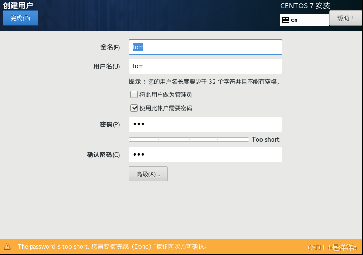Click the username length hint text
The image size is (363, 255).
tap(205, 82)
